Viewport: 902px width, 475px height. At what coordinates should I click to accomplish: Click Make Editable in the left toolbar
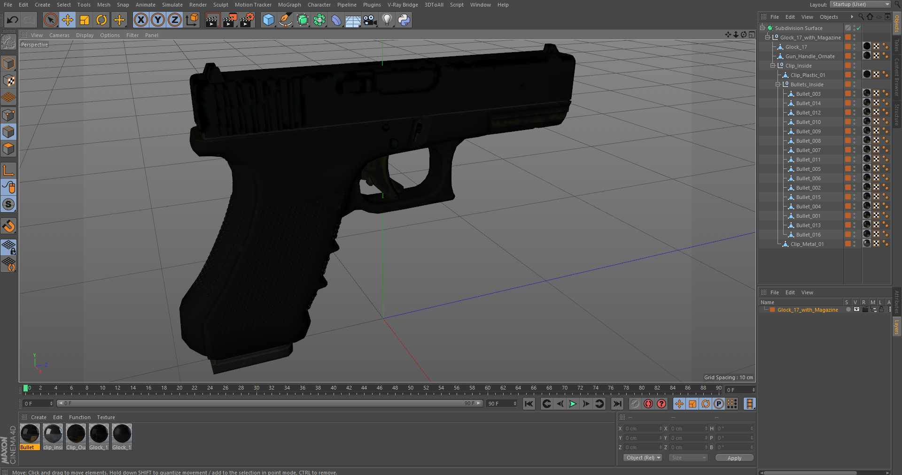point(8,42)
